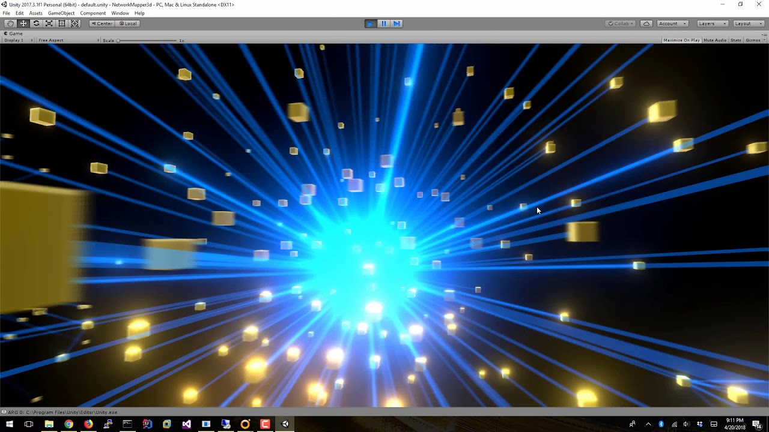Open the Layout dropdown

tap(748, 23)
